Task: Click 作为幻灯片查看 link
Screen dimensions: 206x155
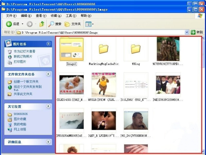Action: (x=25, y=51)
